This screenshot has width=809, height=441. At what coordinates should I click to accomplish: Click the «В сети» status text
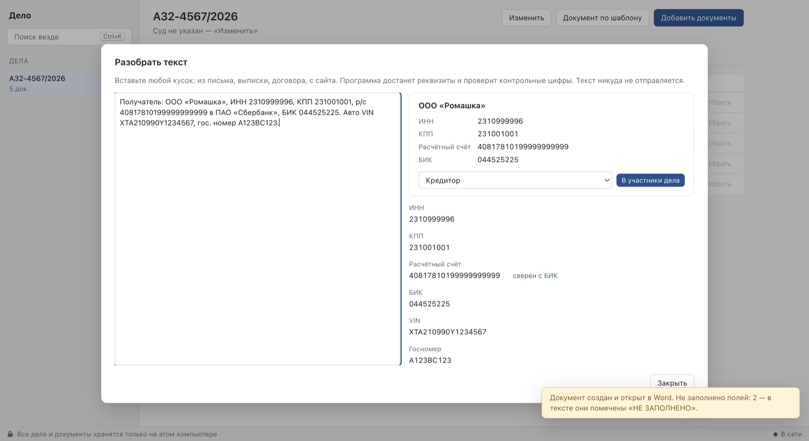pos(791,434)
